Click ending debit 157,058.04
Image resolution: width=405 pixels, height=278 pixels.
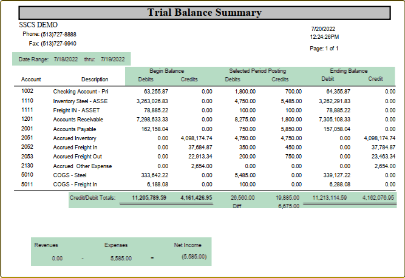[337, 129]
